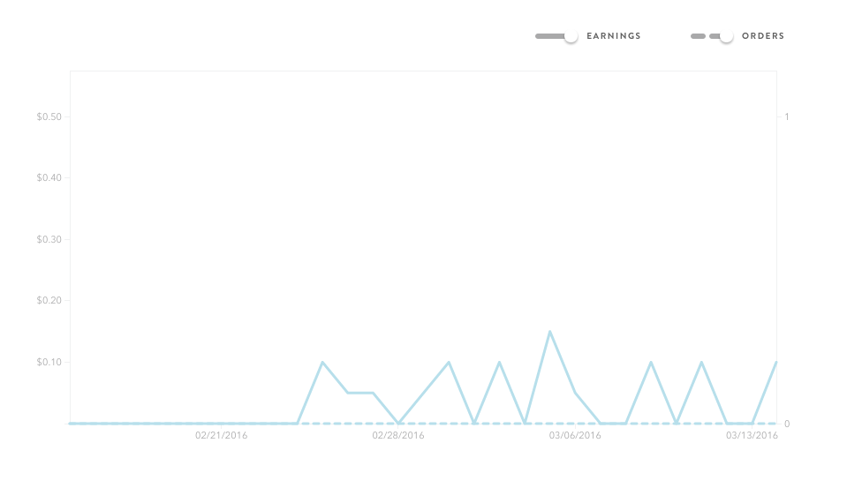This screenshot has height=488, width=847.
Task: Click the 03/13/2016 date label
Action: pos(752,435)
